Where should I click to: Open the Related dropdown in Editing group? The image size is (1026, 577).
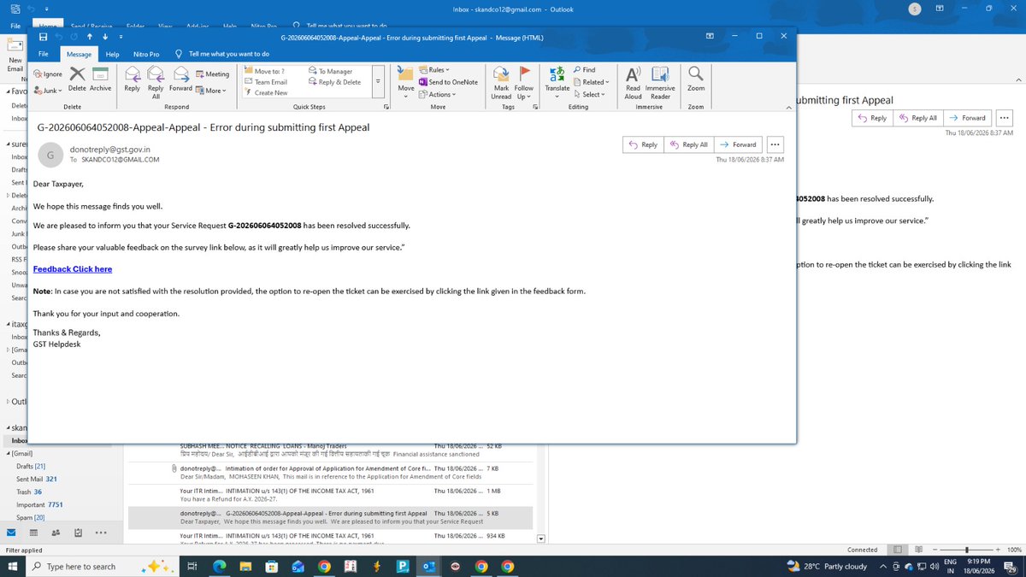(x=590, y=82)
